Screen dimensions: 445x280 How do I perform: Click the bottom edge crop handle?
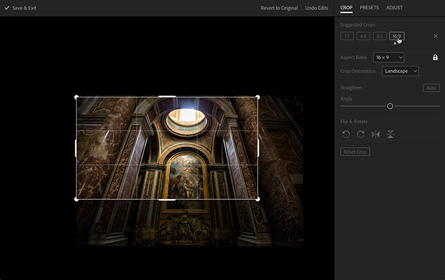167,199
